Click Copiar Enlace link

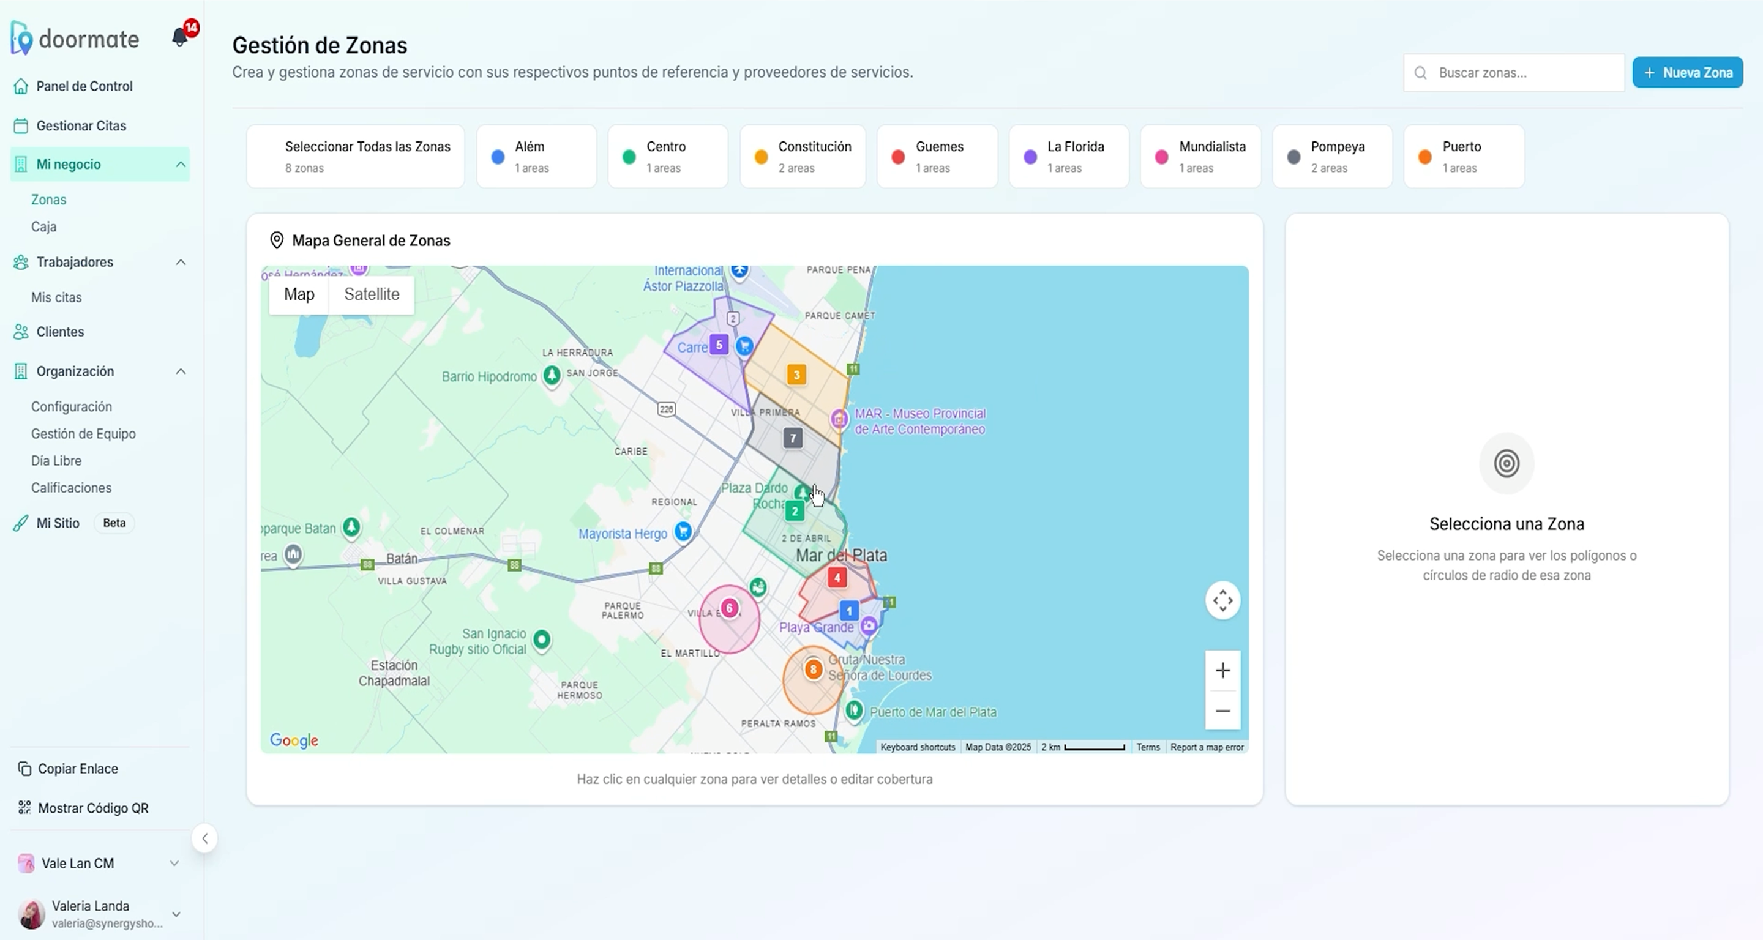[x=77, y=768]
